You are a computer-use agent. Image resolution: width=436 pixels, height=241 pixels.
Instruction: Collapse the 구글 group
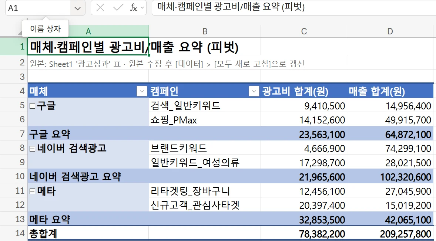click(33, 106)
